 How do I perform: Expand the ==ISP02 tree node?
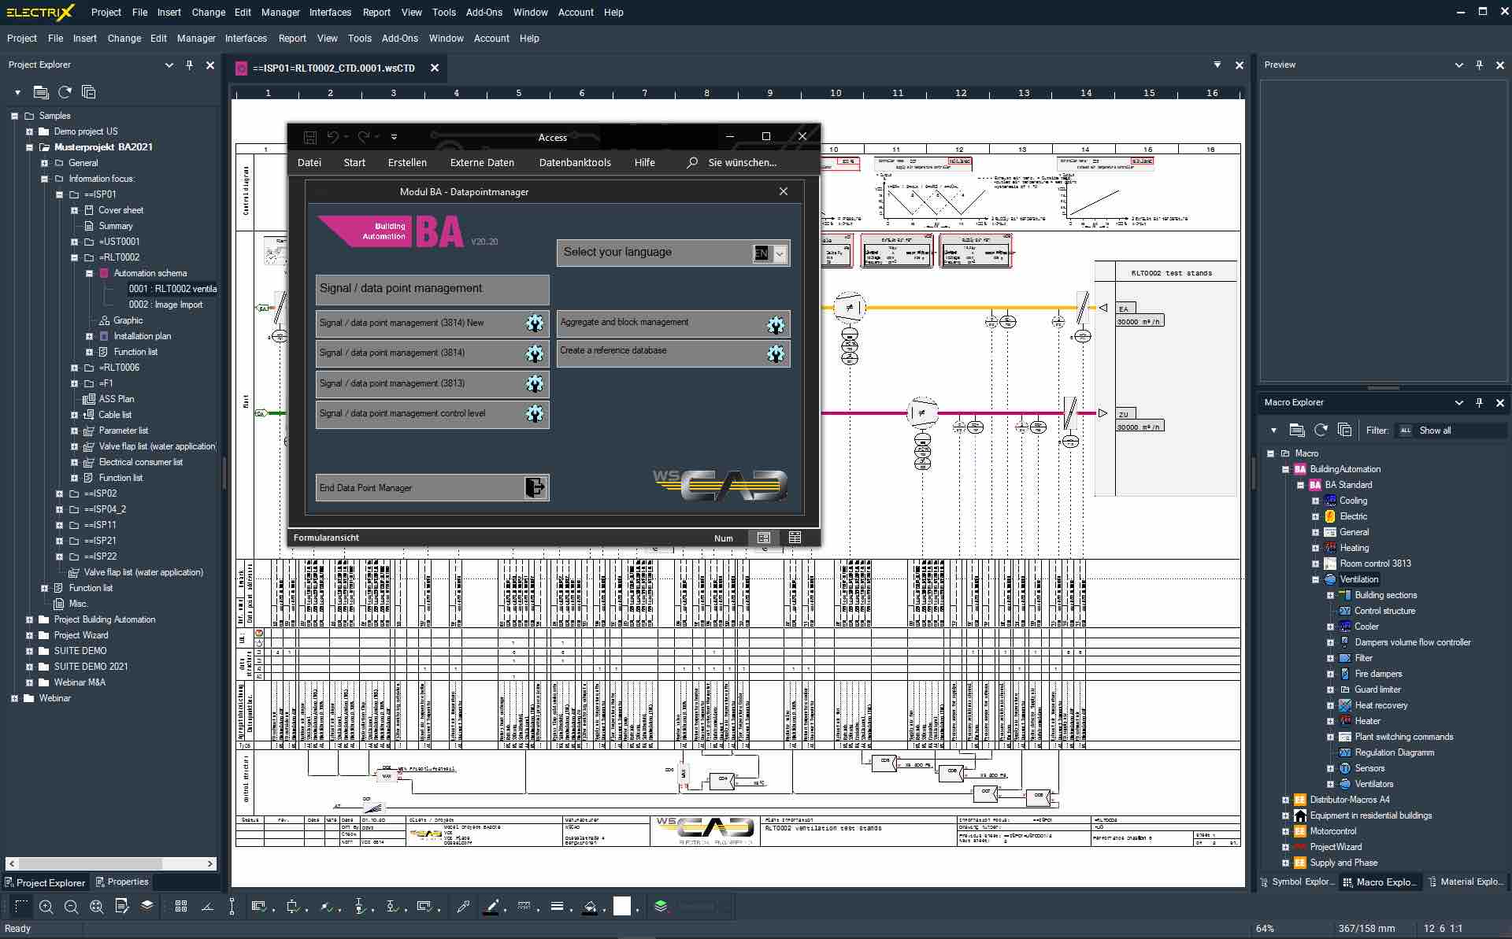(x=59, y=494)
